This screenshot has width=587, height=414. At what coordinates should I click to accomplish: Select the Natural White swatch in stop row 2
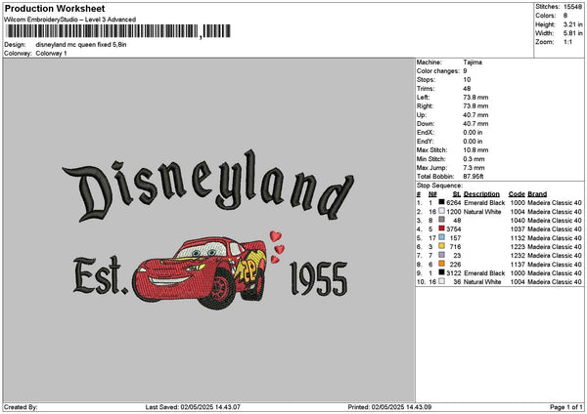click(442, 211)
